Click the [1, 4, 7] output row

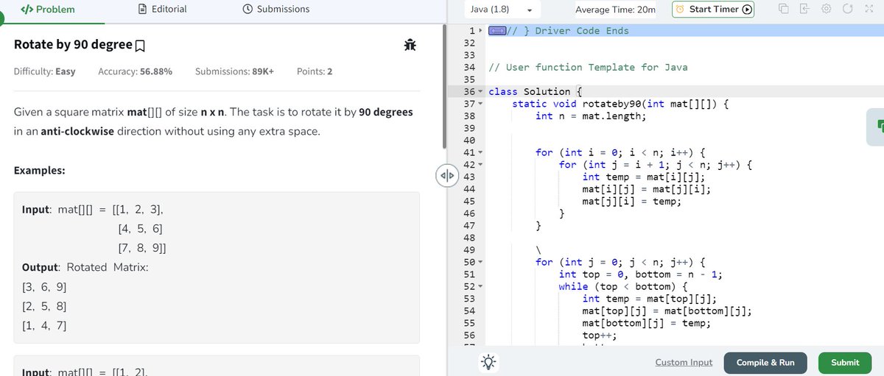pyautogui.click(x=46, y=324)
